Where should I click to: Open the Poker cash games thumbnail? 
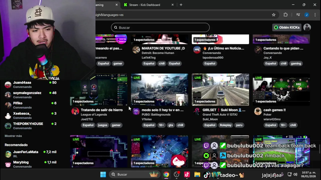point(281,89)
